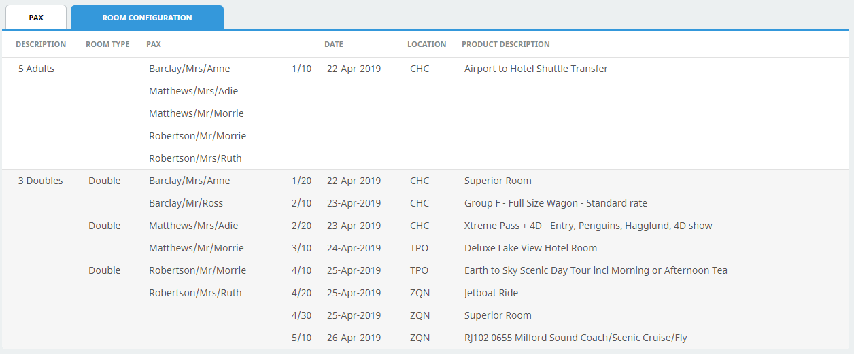Click the 26-Apr-2019 date

point(354,338)
